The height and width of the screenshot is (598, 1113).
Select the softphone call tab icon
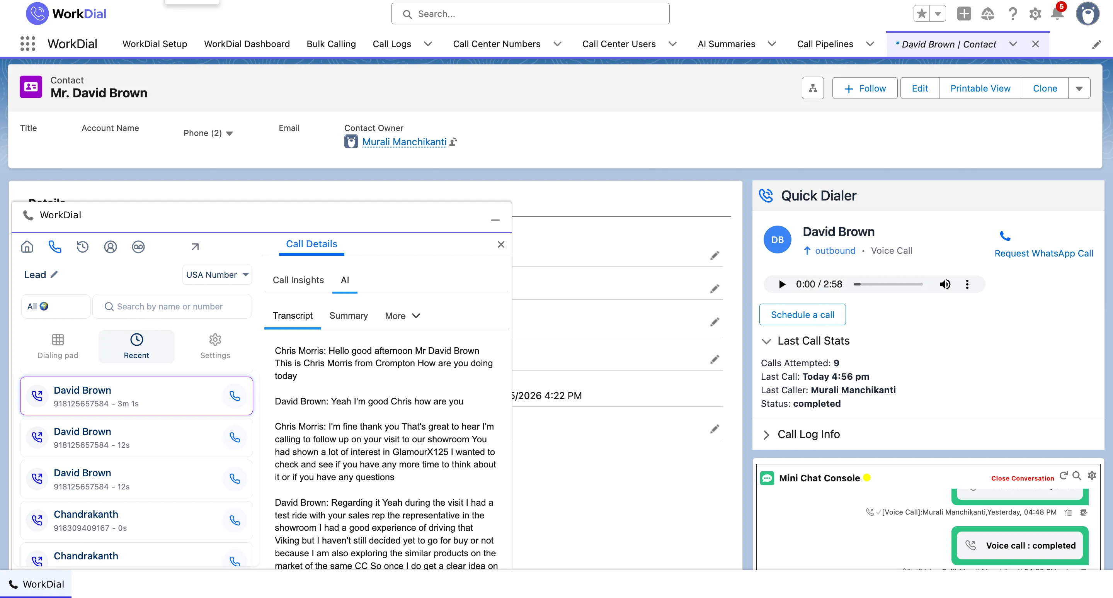55,246
